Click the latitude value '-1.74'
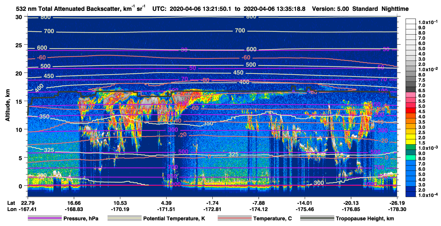The height and width of the screenshot is (226, 441). tap(212, 203)
